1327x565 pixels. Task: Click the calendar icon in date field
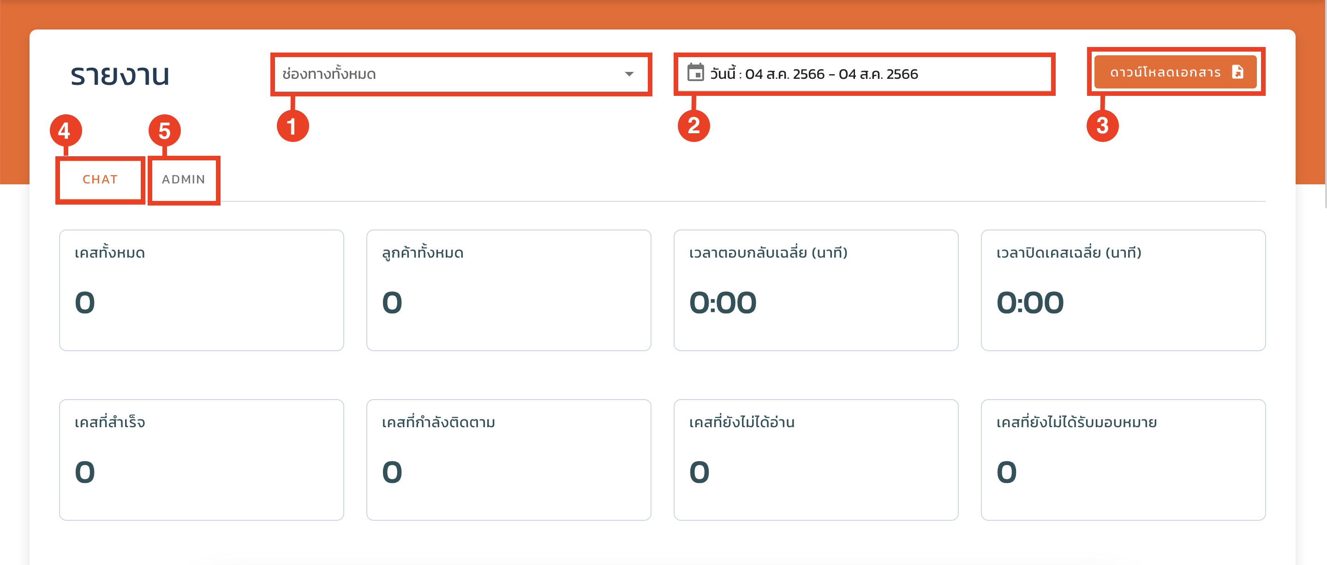tap(695, 73)
